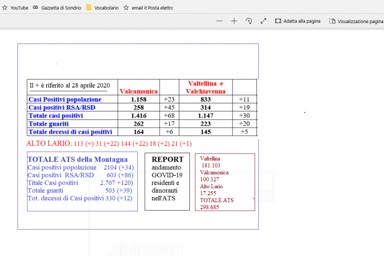Click the text 'Il + è riferito al 28 aprile 2020'
This screenshot has height=256, width=384.
pos(70,85)
